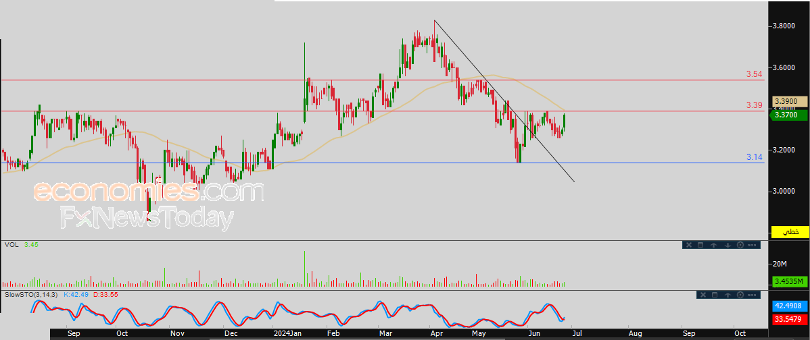Open more options for VOL panel
The image size is (810, 340).
coord(752,245)
